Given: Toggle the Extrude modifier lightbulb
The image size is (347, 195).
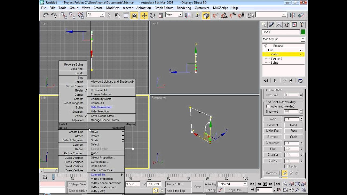Looking at the screenshot, I should 266,46.
